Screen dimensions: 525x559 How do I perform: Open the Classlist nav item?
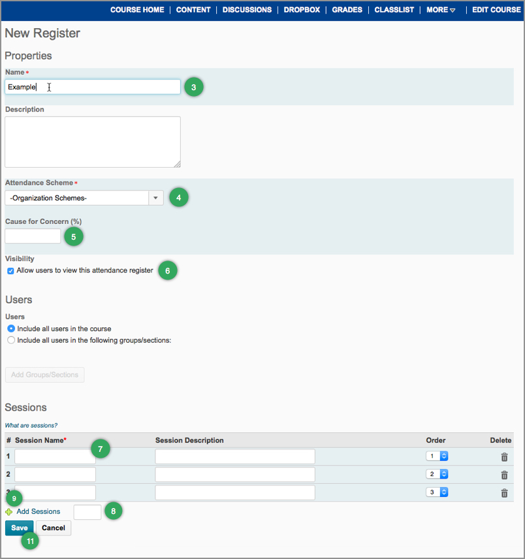click(394, 10)
